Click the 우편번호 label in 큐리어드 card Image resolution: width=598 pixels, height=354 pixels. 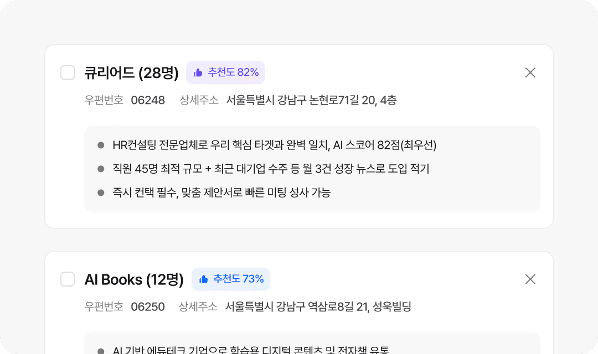coord(104,100)
